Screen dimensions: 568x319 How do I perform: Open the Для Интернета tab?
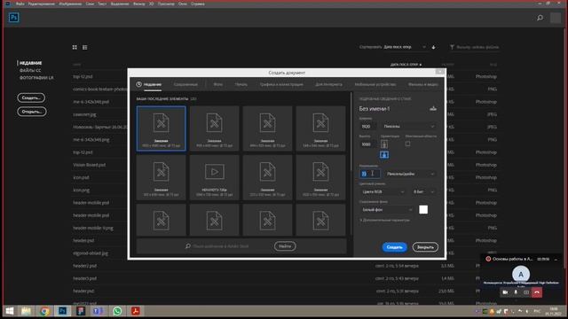(x=328, y=84)
